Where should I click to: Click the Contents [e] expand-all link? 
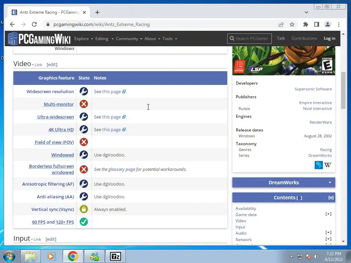click(x=331, y=198)
